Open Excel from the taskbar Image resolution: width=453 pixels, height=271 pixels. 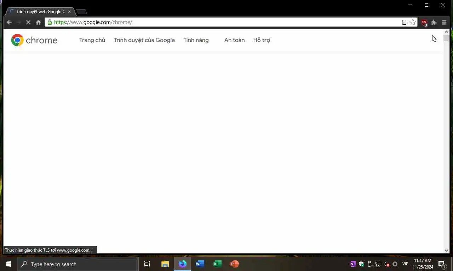coord(217,264)
